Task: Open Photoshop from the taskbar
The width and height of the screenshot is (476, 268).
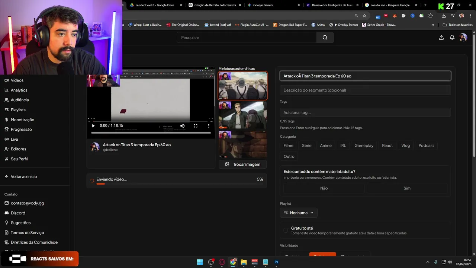Action: click(x=276, y=262)
